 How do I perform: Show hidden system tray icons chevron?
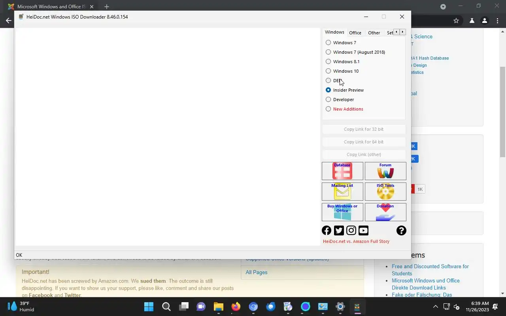436,307
